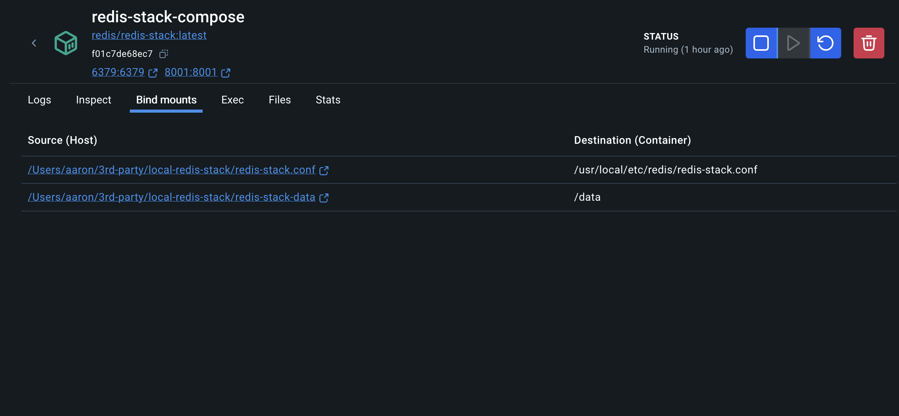This screenshot has height=416, width=899.
Task: Switch to the Logs tab
Action: coord(39,100)
